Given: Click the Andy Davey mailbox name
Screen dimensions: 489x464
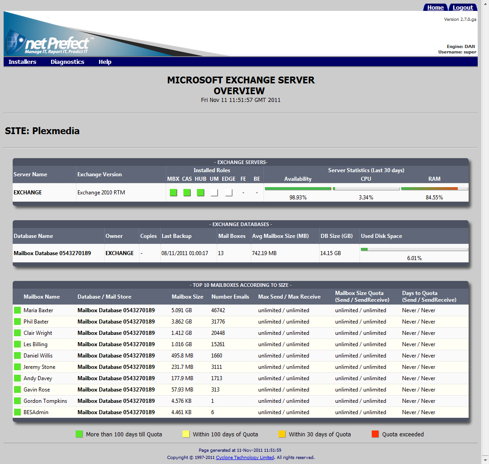Looking at the screenshot, I should coord(38,378).
